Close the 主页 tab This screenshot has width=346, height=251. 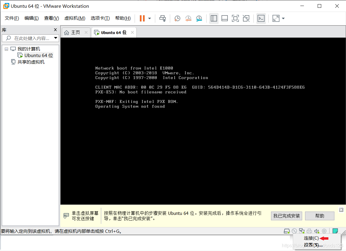click(x=86, y=33)
